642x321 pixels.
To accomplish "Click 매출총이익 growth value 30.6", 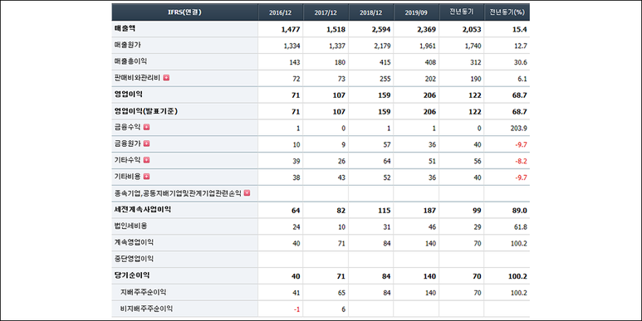I will click(x=521, y=62).
